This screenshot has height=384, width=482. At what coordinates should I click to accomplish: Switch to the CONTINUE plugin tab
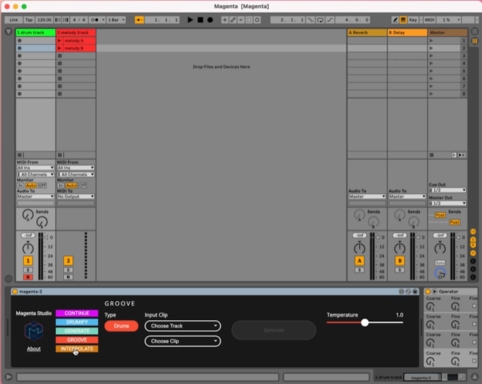[77, 313]
